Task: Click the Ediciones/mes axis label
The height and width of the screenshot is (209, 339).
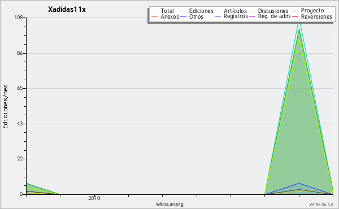Action: click(x=5, y=107)
